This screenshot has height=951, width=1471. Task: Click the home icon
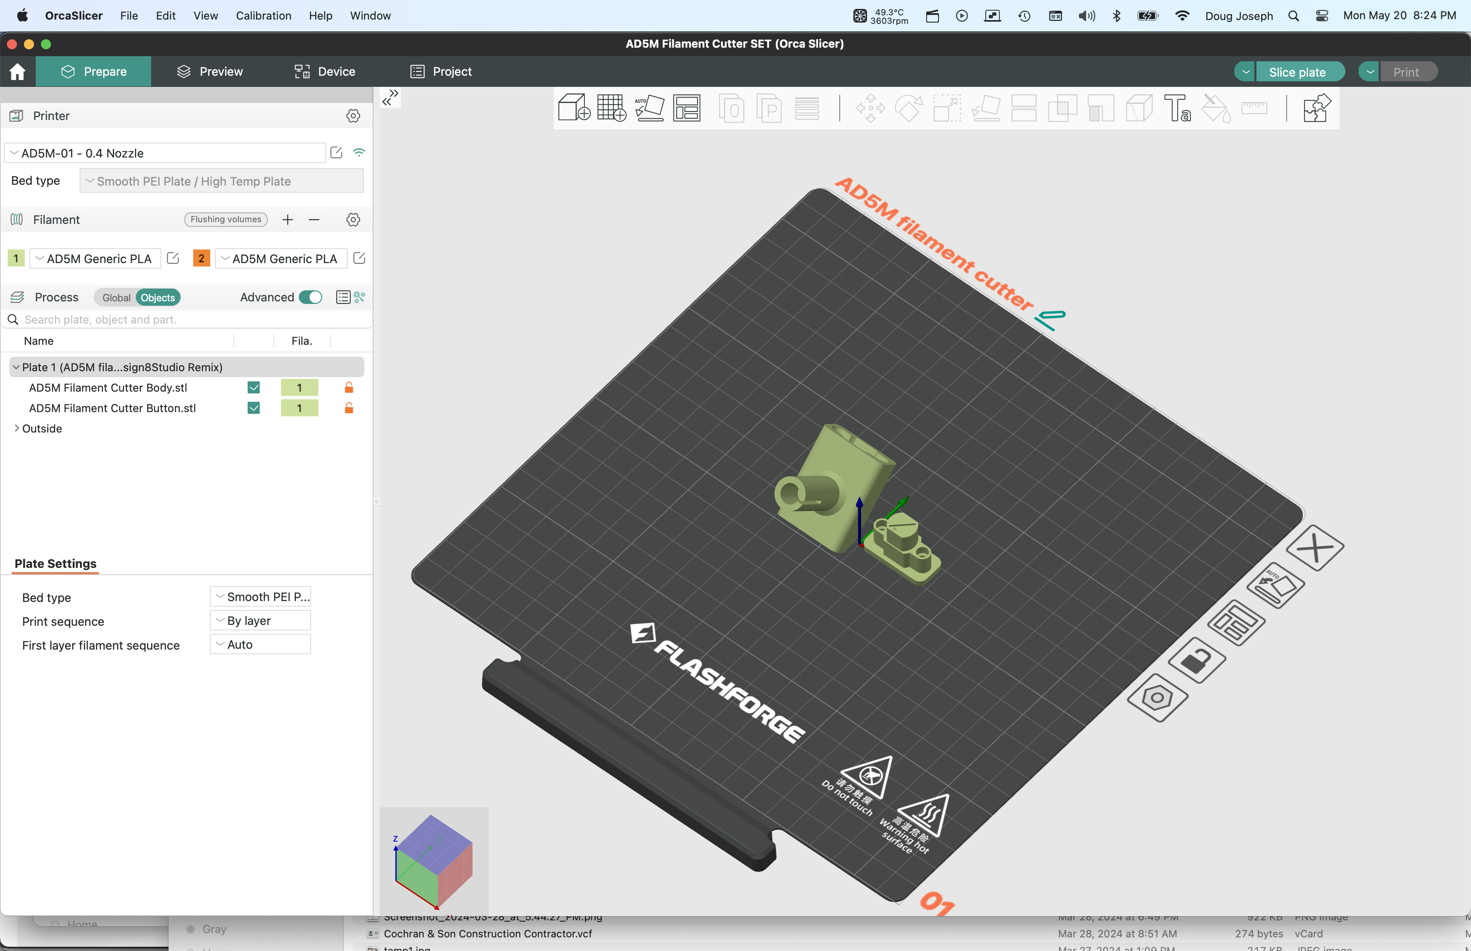17,72
